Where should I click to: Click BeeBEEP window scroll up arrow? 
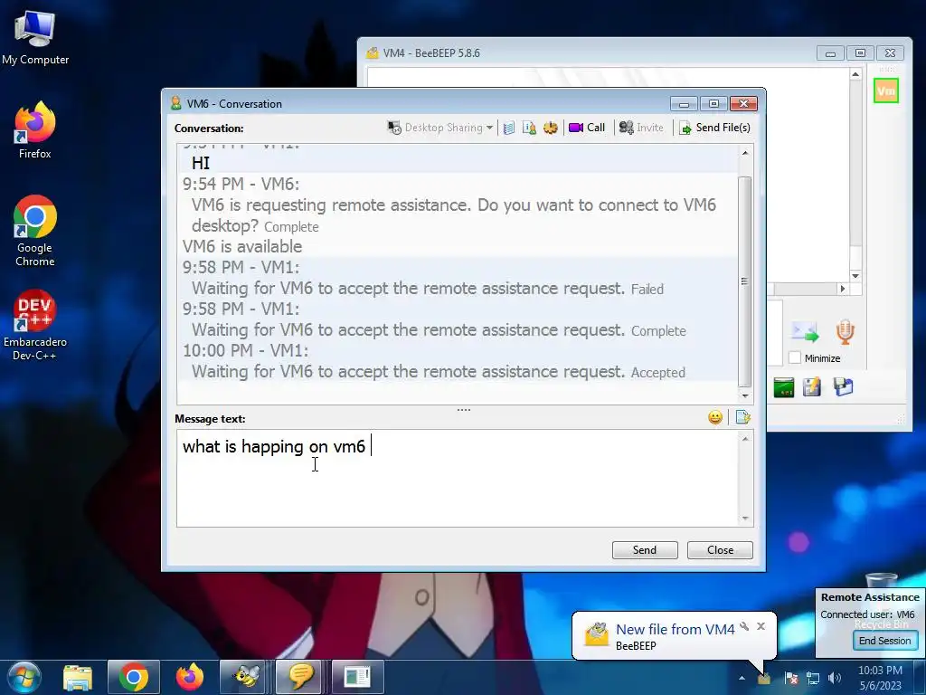tap(855, 74)
